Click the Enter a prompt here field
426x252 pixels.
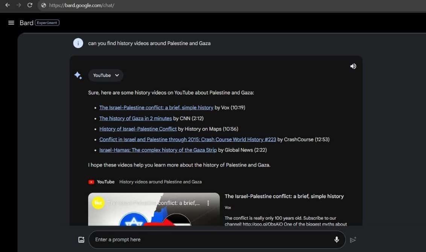[211, 240]
